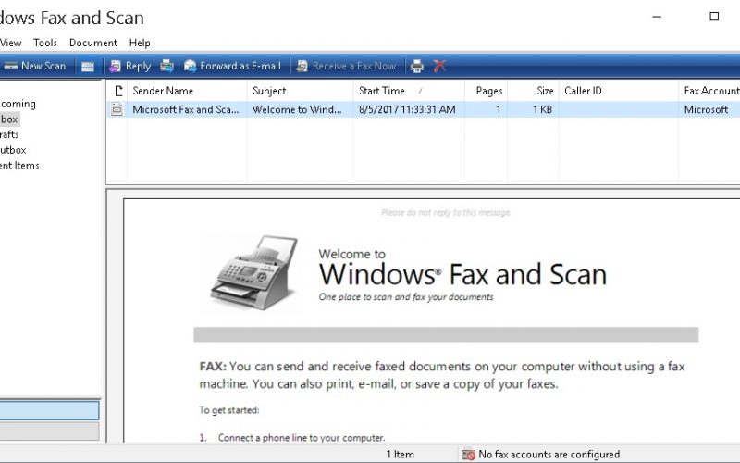
Task: Select the Inbox folder
Action: [x=9, y=119]
